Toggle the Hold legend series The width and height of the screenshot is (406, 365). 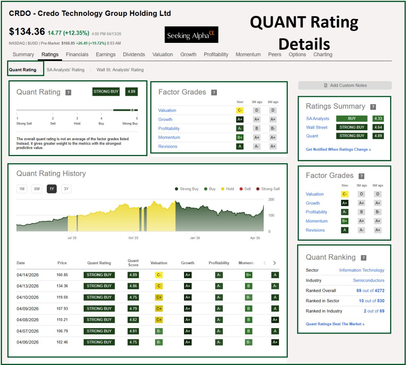point(227,189)
